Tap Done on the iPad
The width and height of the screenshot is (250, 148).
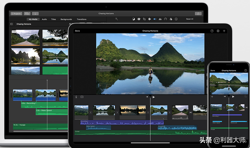pos(77,31)
